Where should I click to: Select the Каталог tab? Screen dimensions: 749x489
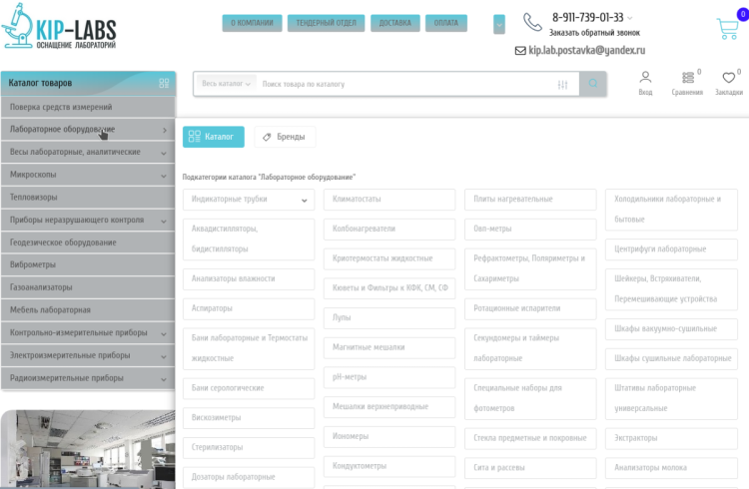pyautogui.click(x=213, y=137)
